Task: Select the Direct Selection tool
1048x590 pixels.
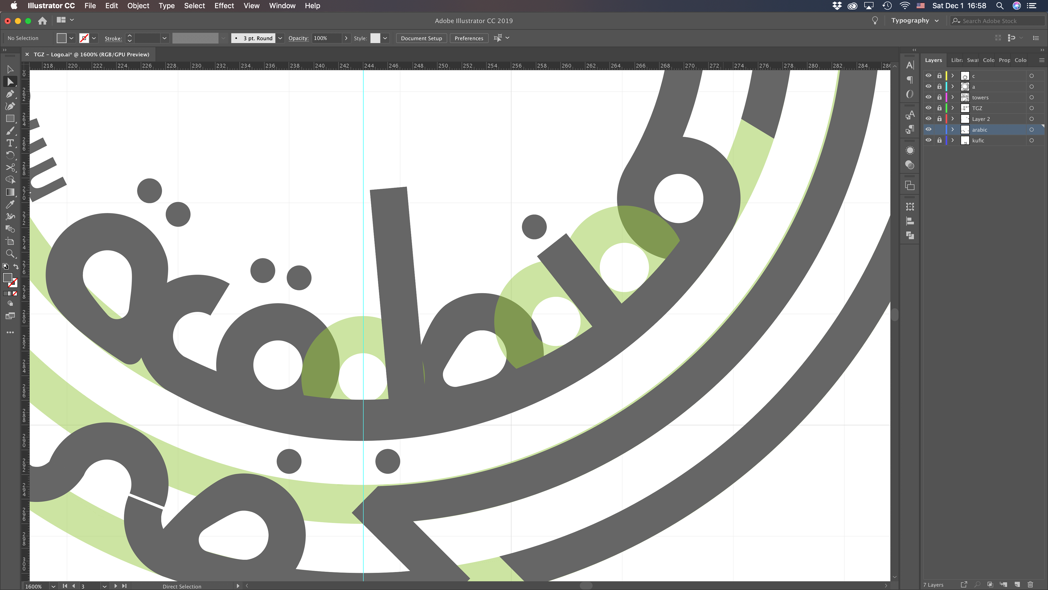Action: coord(10,82)
